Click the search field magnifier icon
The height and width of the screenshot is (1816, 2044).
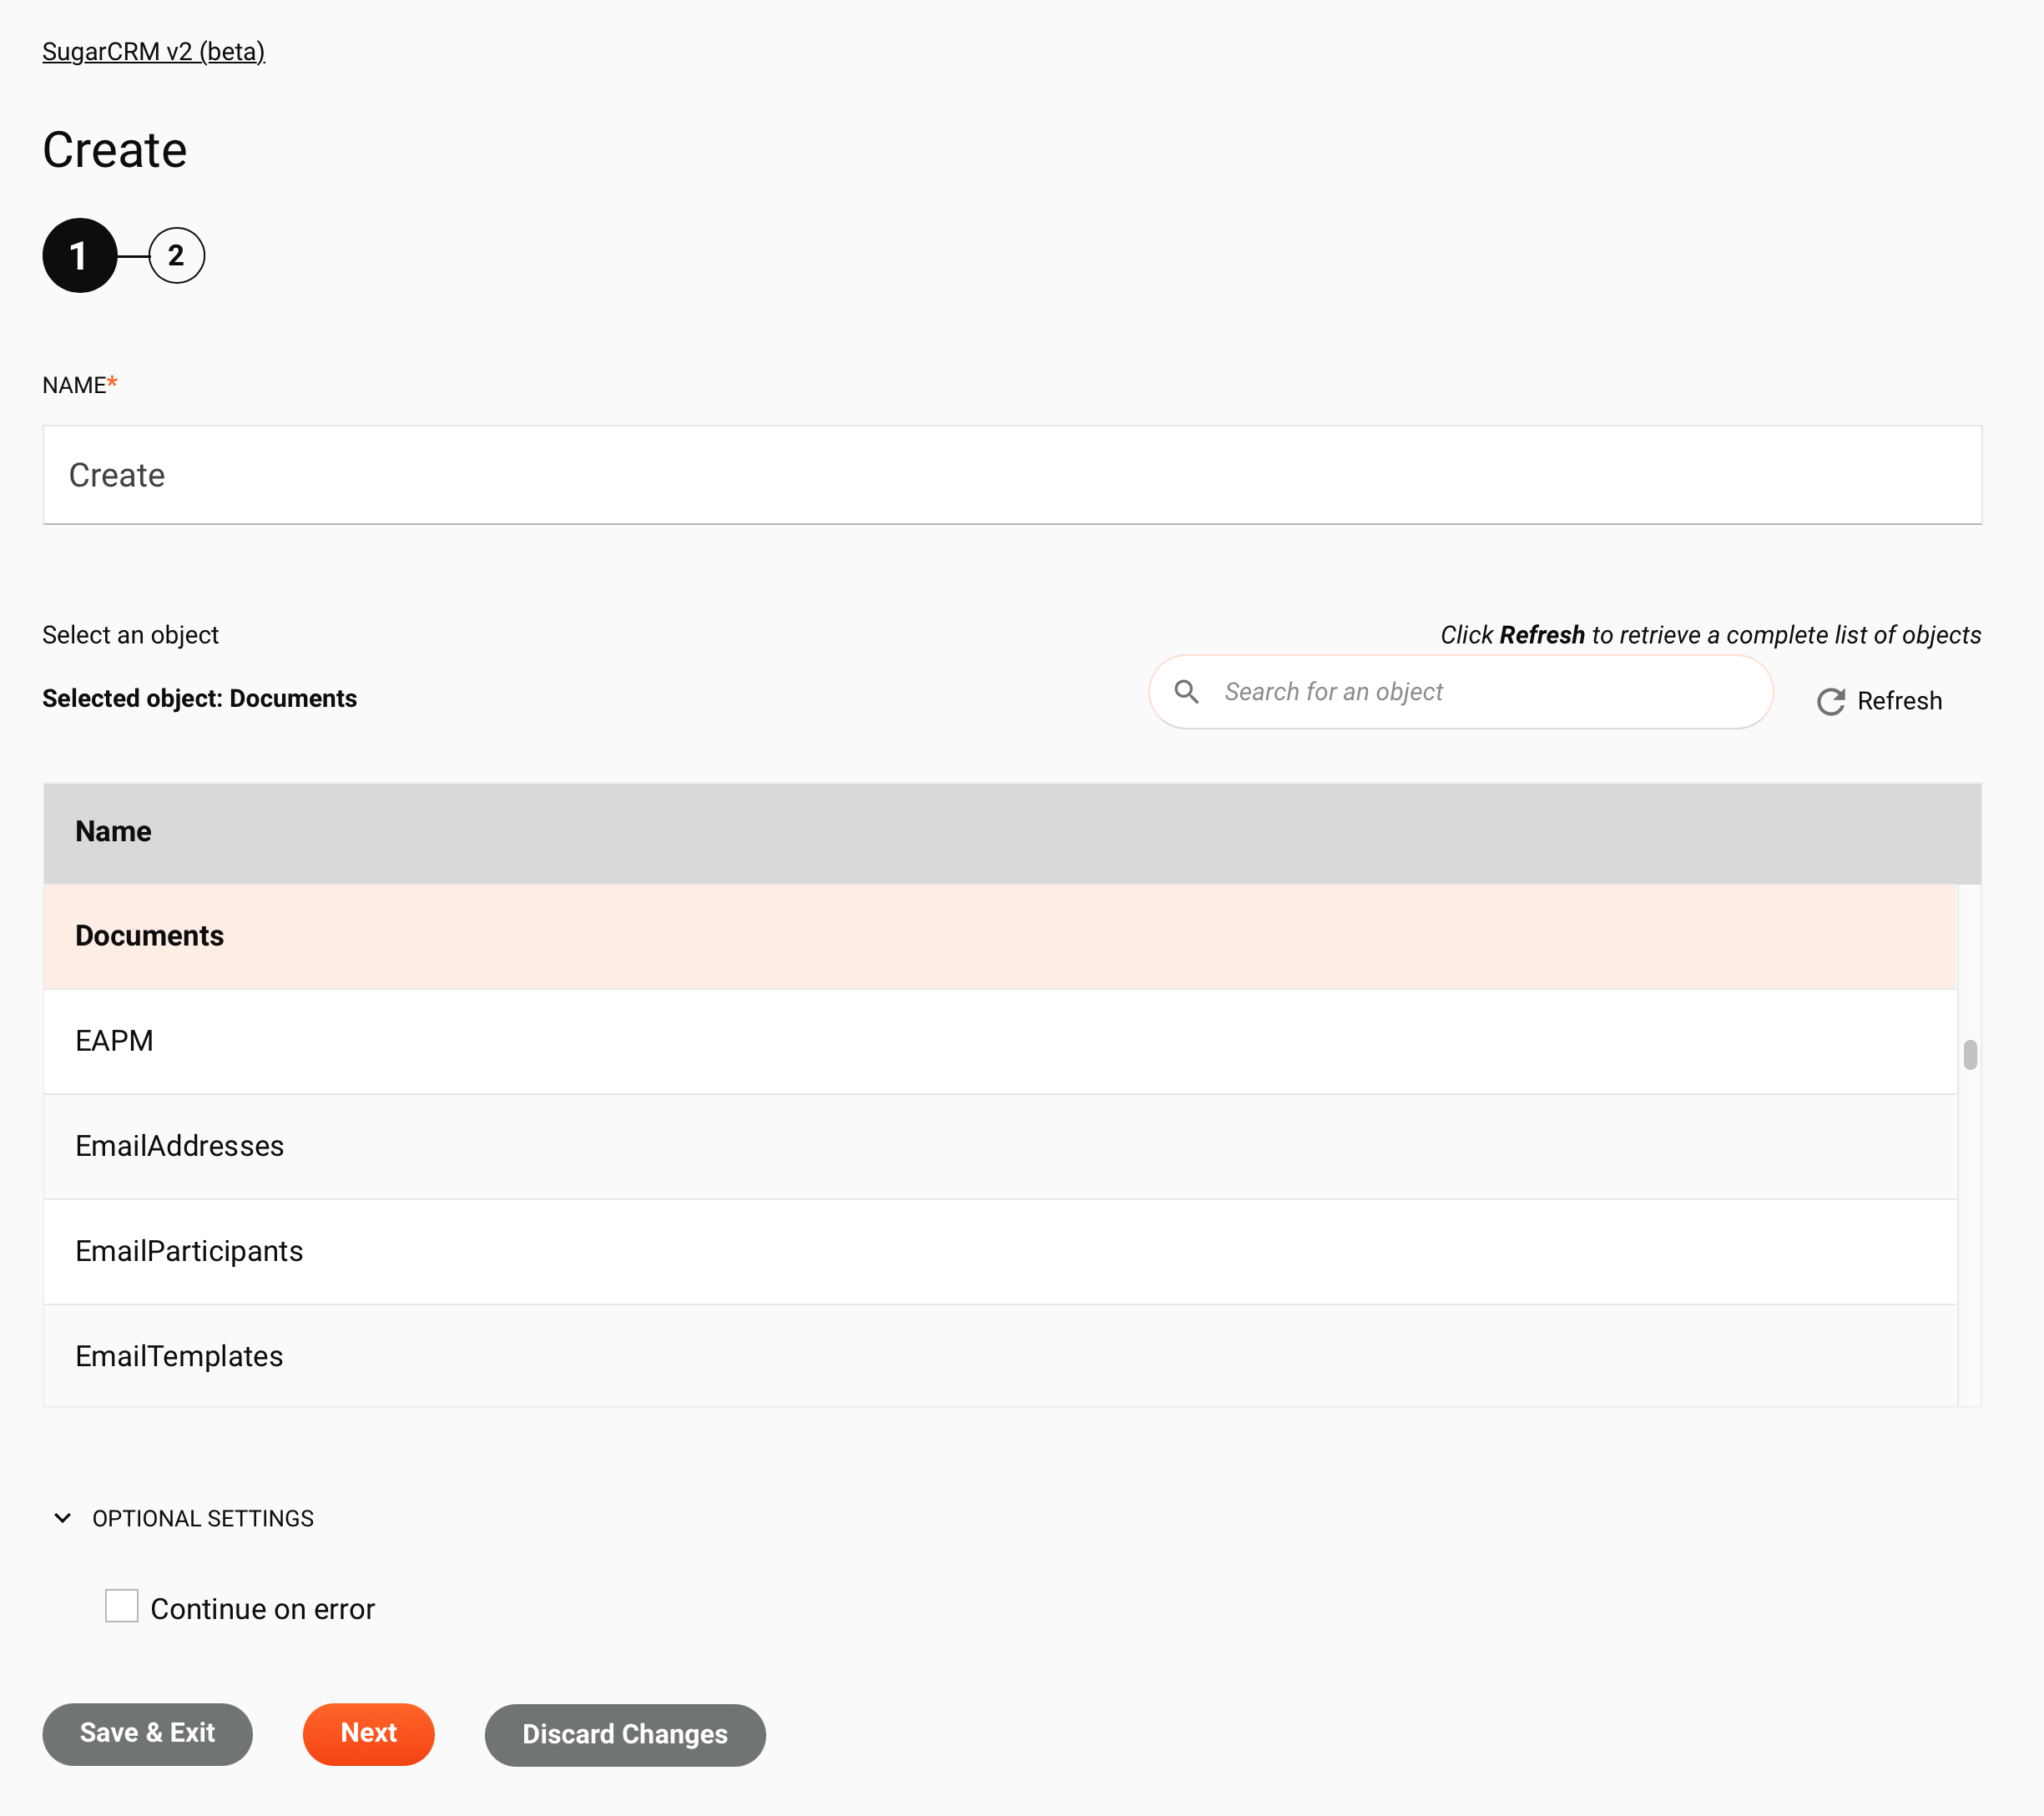coord(1189,691)
